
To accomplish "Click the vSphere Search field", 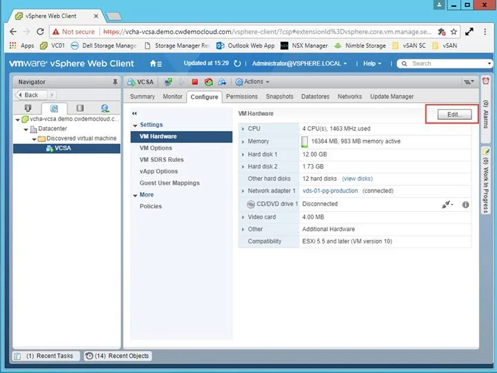I will point(445,63).
